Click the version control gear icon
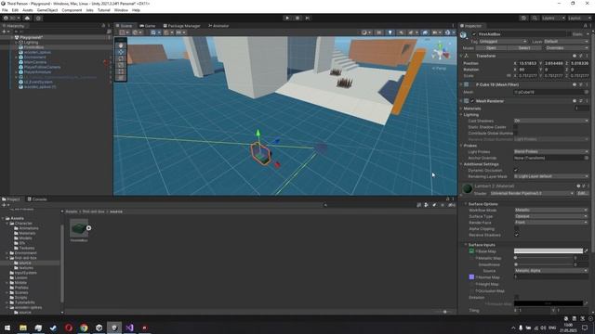This screenshot has width=595, height=334. (x=38, y=18)
